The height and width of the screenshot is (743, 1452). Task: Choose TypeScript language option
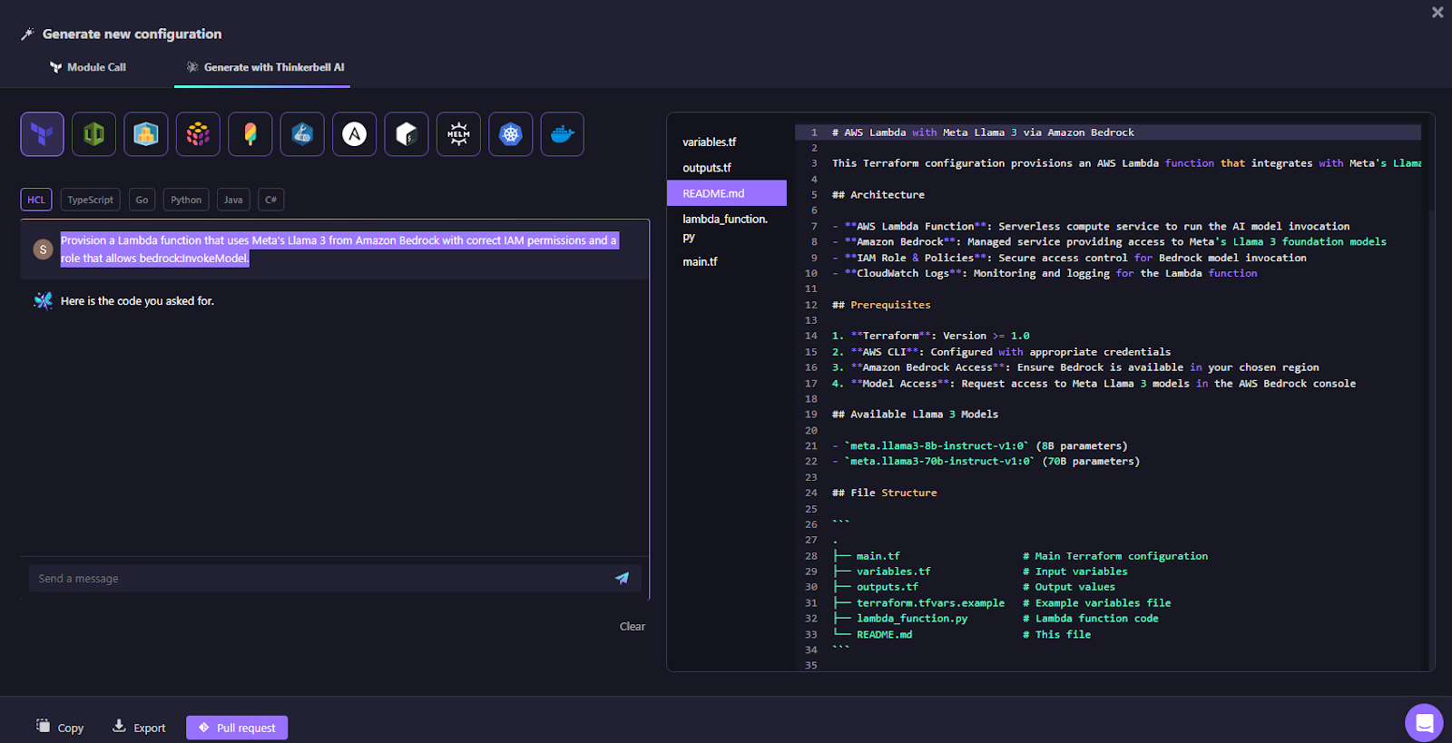click(x=91, y=200)
